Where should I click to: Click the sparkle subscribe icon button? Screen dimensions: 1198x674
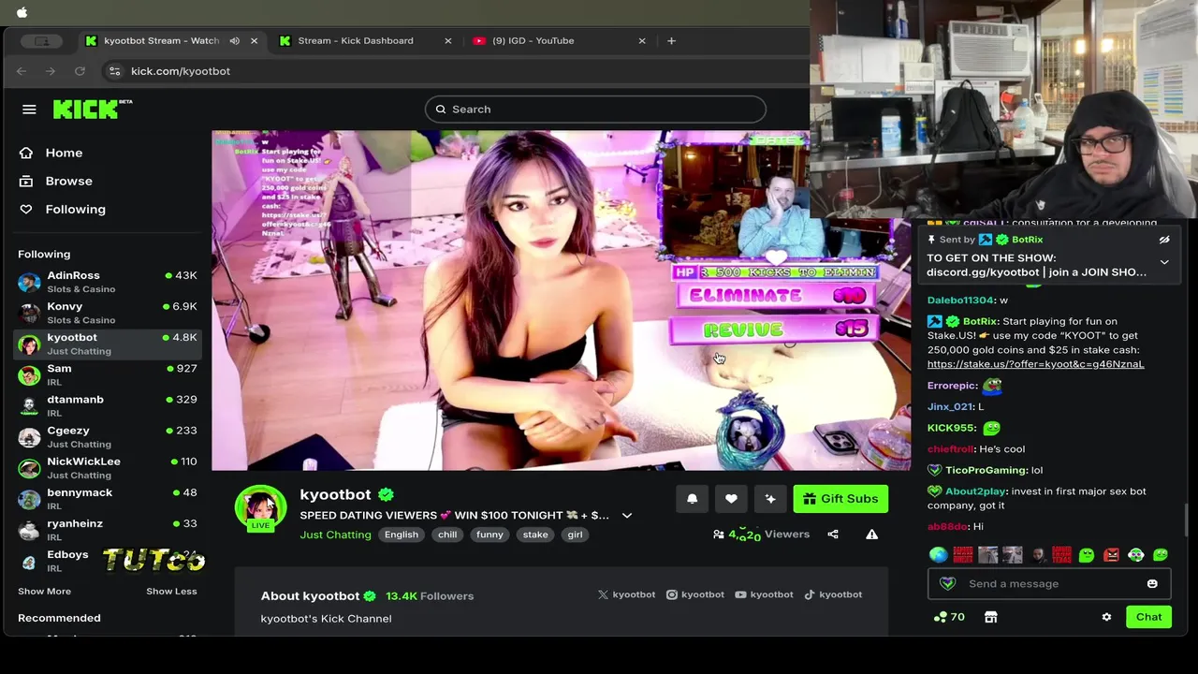click(770, 499)
